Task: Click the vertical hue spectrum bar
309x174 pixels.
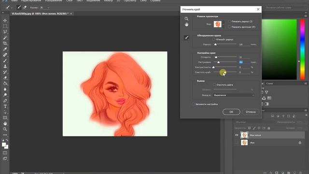Action: 303,49
